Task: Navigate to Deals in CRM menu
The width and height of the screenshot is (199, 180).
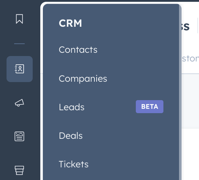Action: pos(71,136)
